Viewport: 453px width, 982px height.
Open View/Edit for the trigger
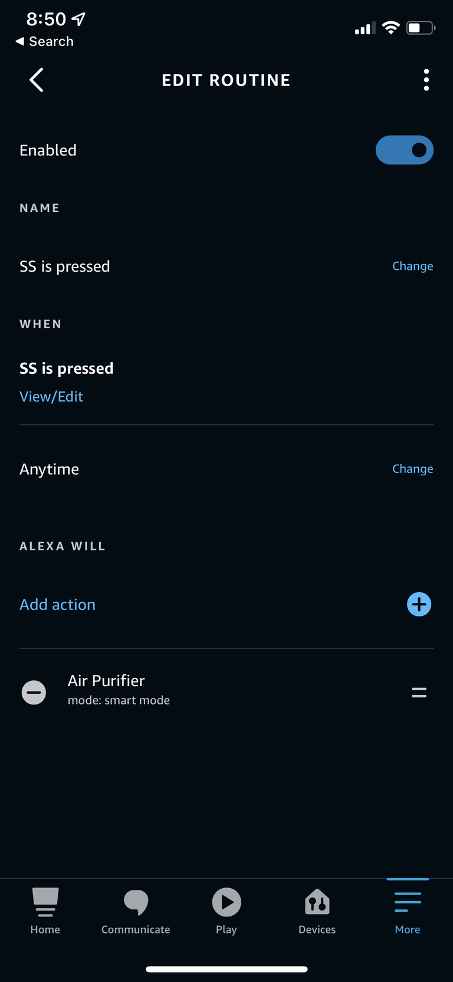[x=51, y=396]
